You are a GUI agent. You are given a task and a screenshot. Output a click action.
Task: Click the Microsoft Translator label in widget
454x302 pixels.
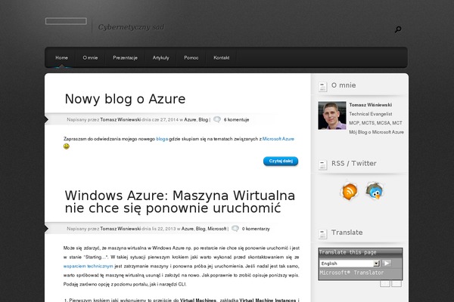pyautogui.click(x=352, y=273)
